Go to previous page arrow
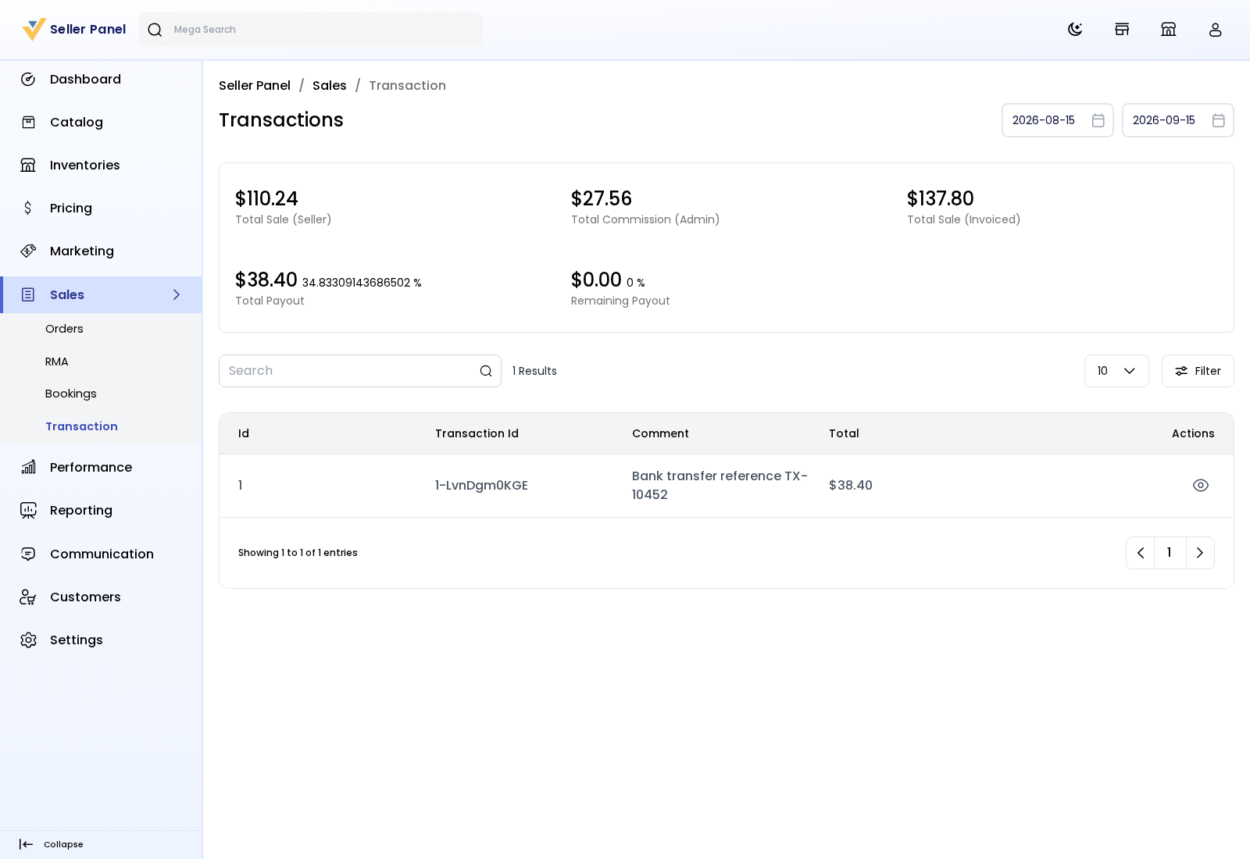 (x=1141, y=554)
